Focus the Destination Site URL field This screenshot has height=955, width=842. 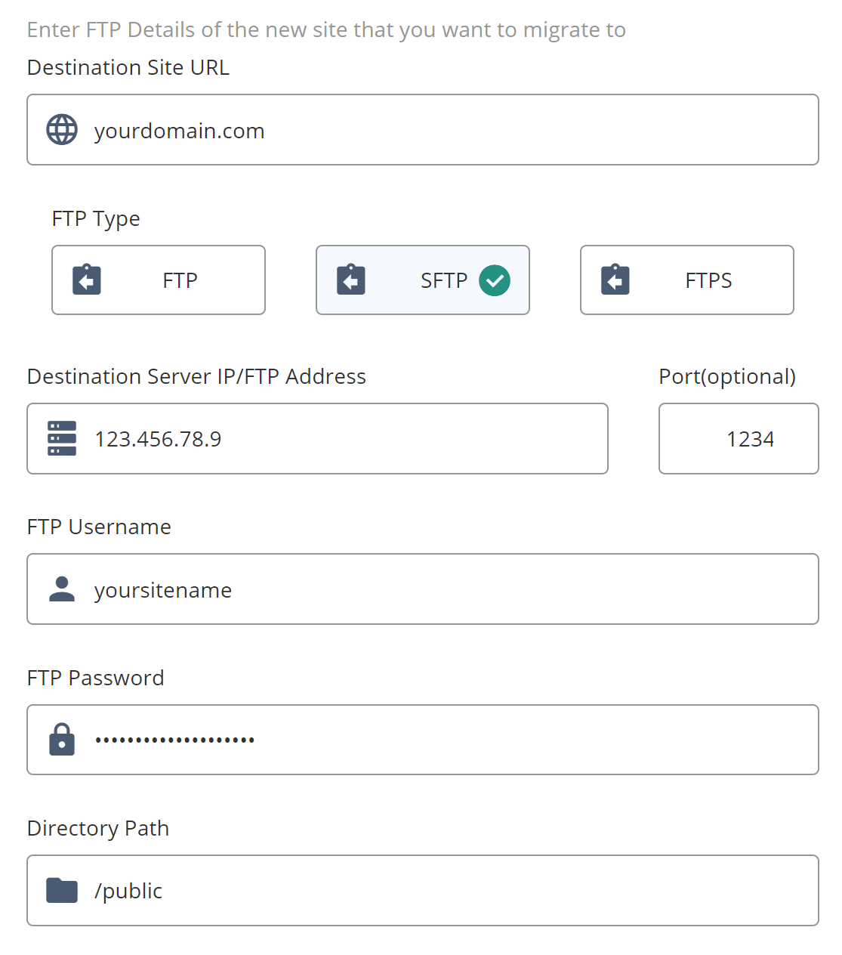tap(423, 129)
